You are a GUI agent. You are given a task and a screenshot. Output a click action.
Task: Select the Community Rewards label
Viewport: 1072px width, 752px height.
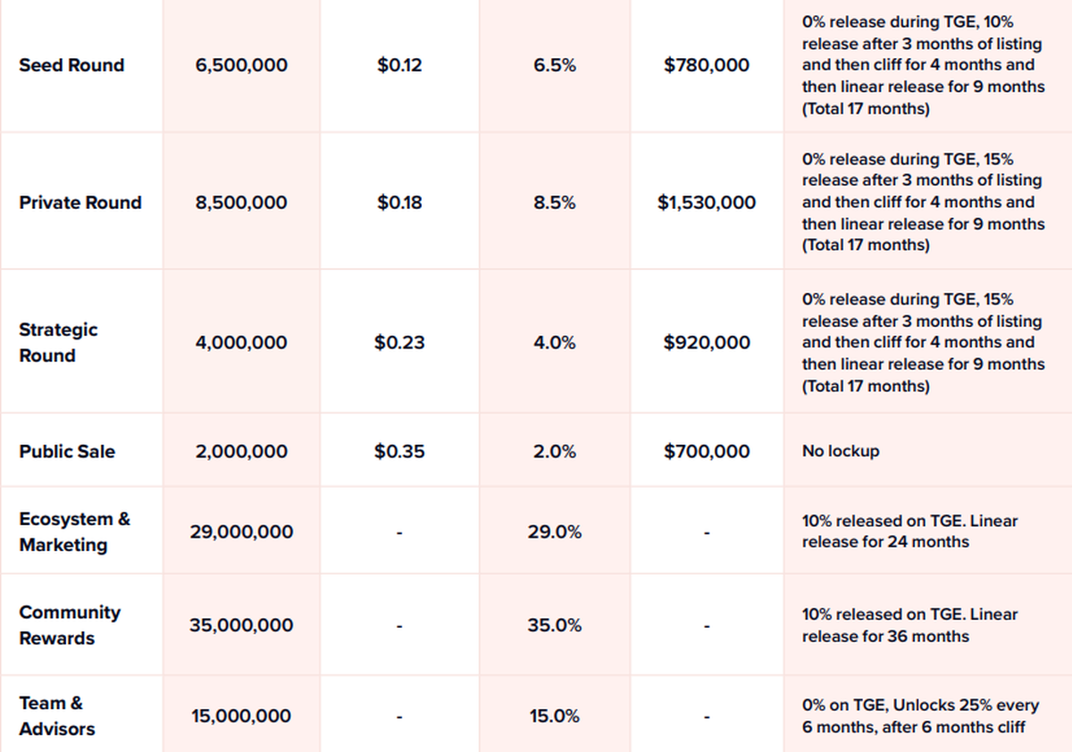(x=70, y=625)
